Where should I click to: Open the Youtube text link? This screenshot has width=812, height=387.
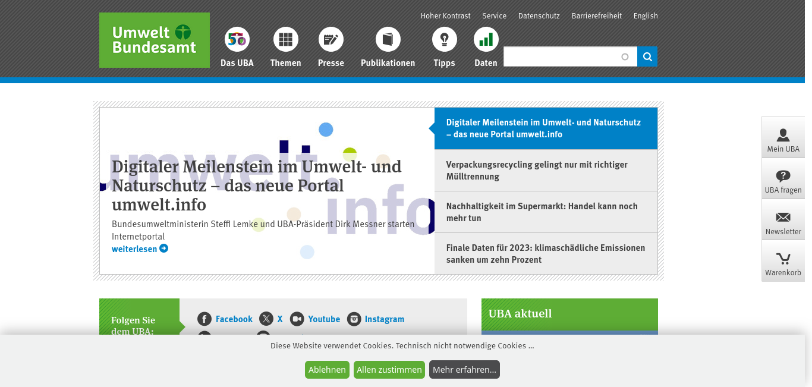[324, 319]
